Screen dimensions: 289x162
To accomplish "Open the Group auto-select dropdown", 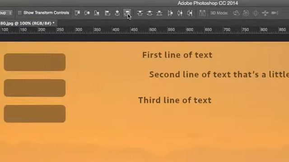I will 6,13.
